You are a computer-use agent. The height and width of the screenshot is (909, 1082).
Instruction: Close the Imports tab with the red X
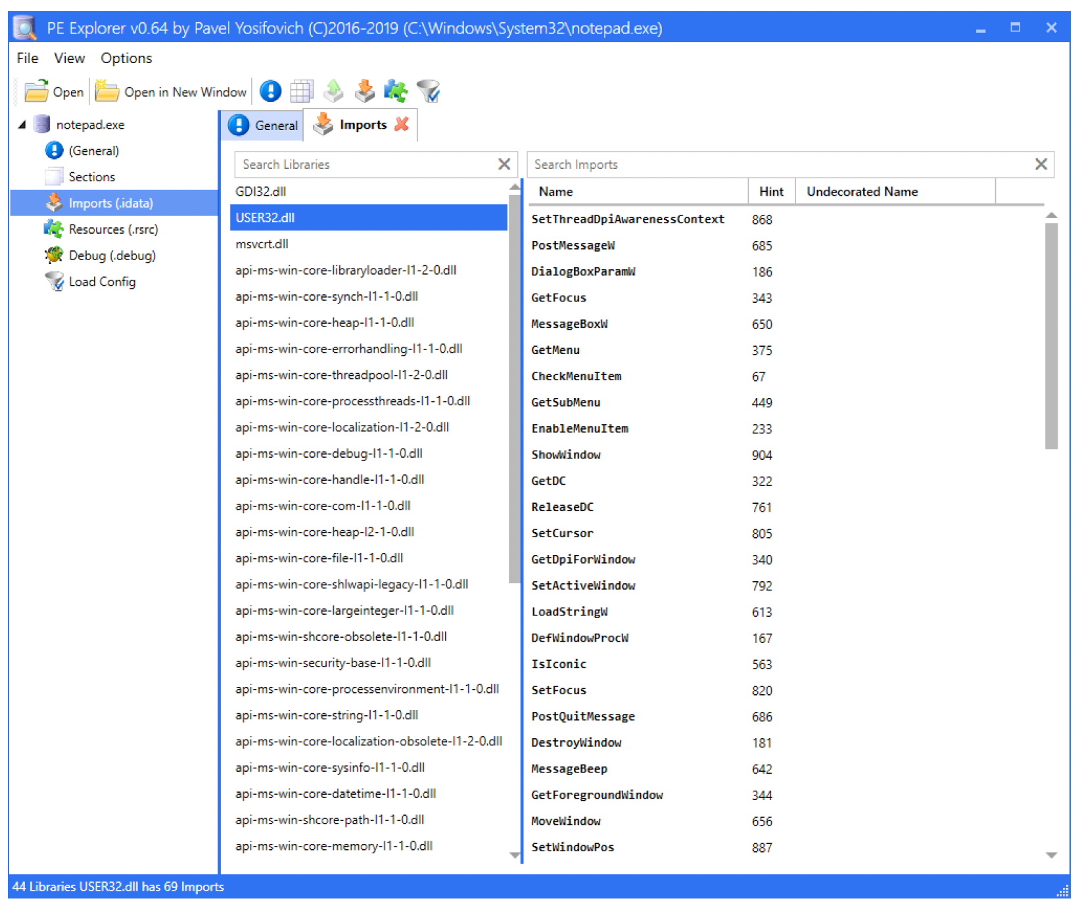402,123
